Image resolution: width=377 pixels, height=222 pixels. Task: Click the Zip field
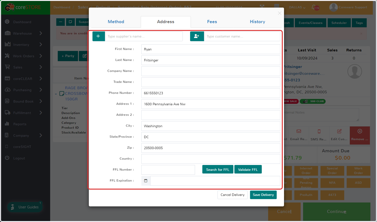point(211,148)
